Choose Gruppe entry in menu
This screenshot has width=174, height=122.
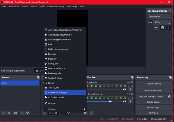(65, 103)
